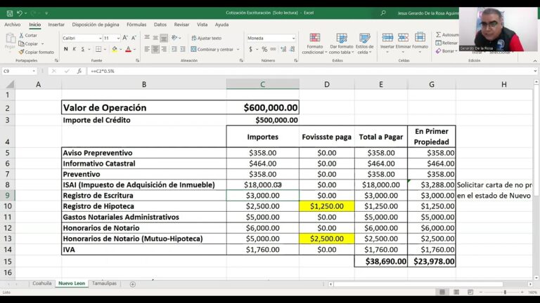Move the zoom slider handle
Image resolution: width=540 pixels, height=303 pixels.
(505, 292)
